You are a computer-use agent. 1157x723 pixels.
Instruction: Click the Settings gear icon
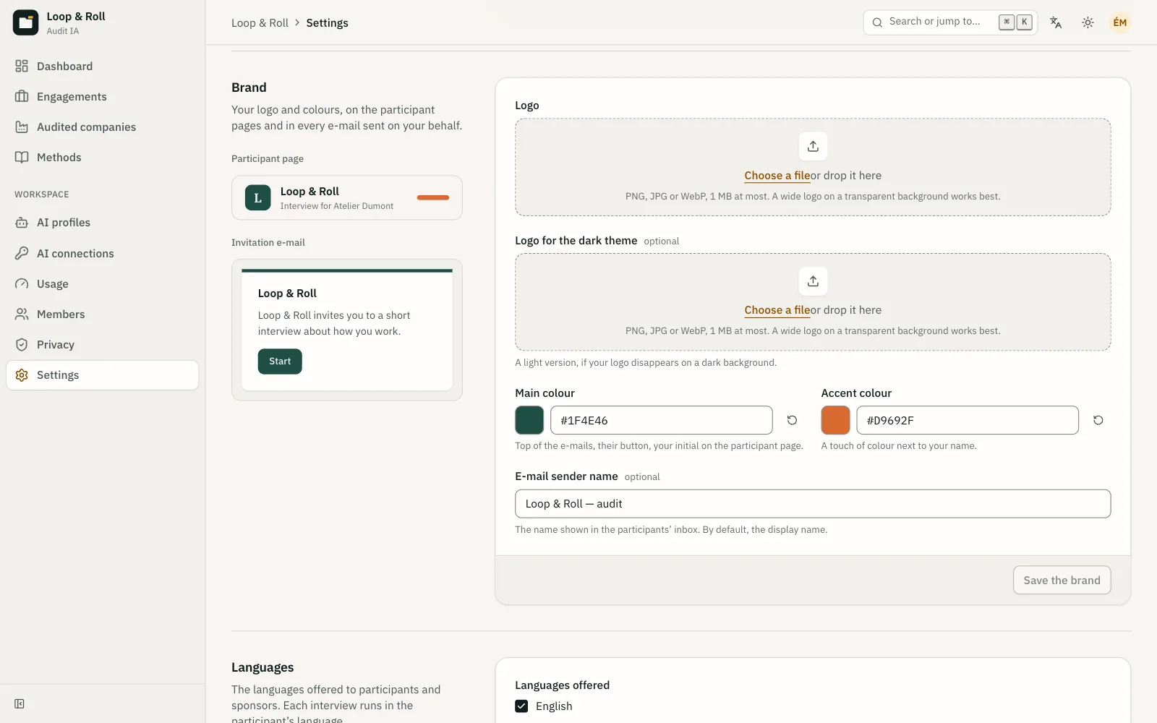pos(22,375)
